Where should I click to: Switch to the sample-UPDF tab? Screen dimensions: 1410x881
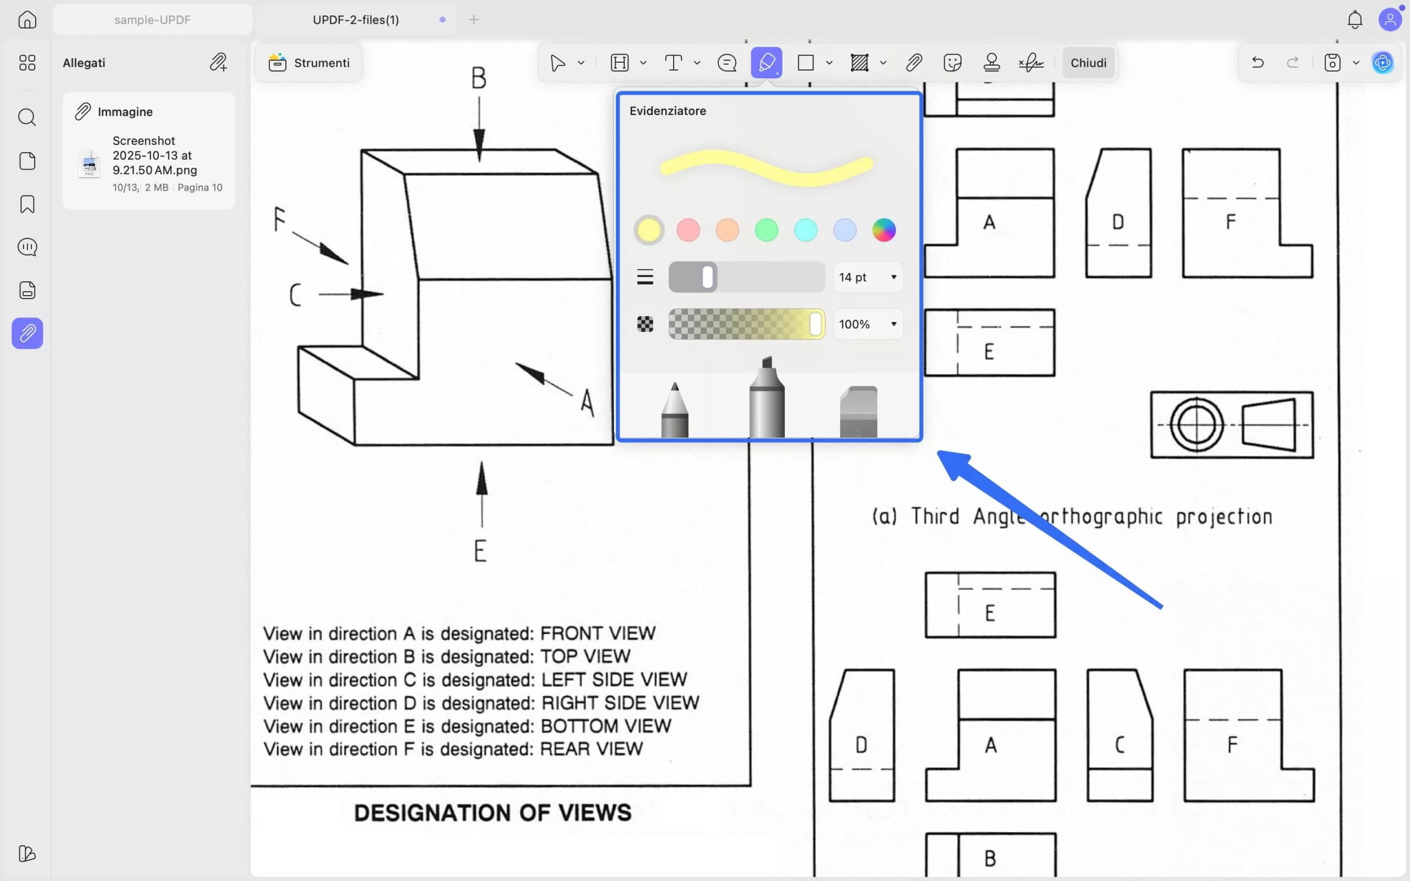153,20
